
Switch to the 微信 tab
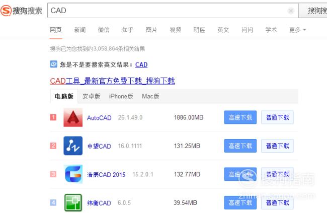[x=104, y=30]
